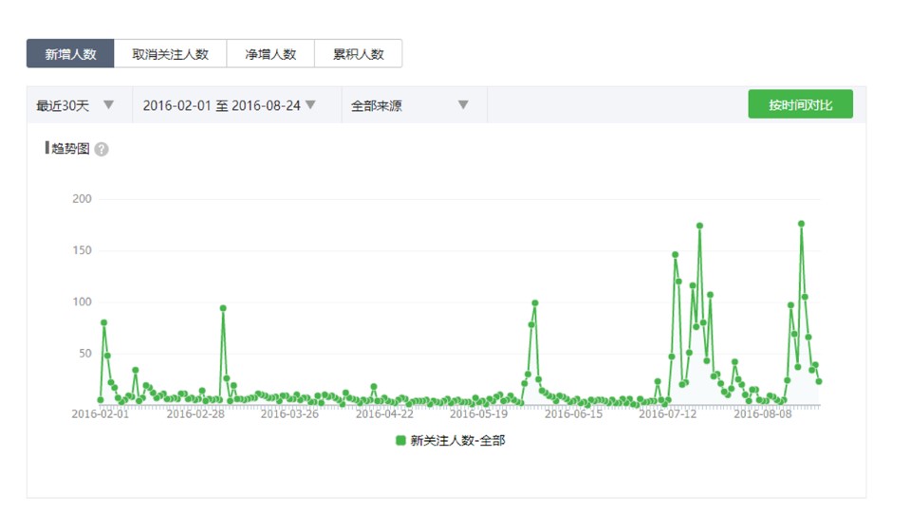Select the early March peak data point near 94
This screenshot has height=512, width=911.
(x=223, y=308)
